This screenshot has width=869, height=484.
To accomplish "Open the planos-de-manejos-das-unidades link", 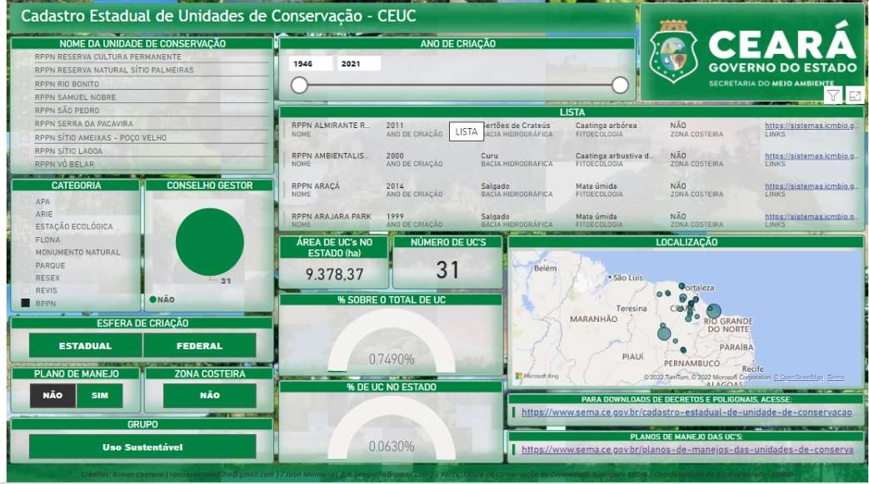I will (x=687, y=450).
